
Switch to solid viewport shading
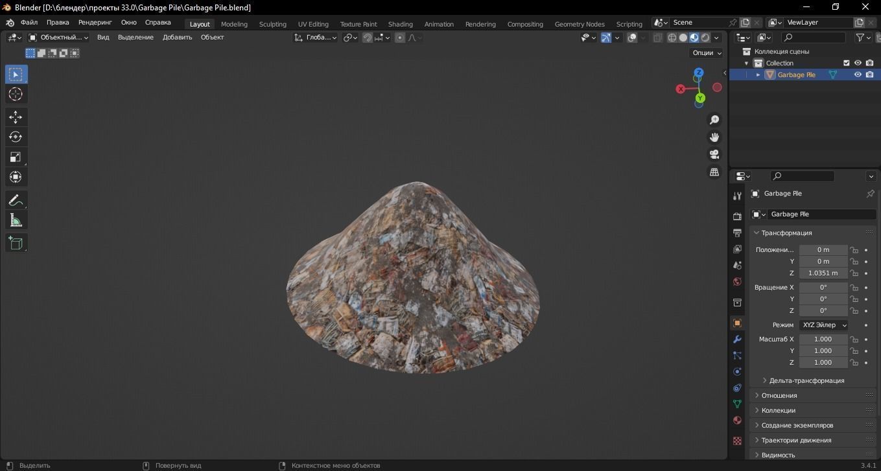[683, 38]
